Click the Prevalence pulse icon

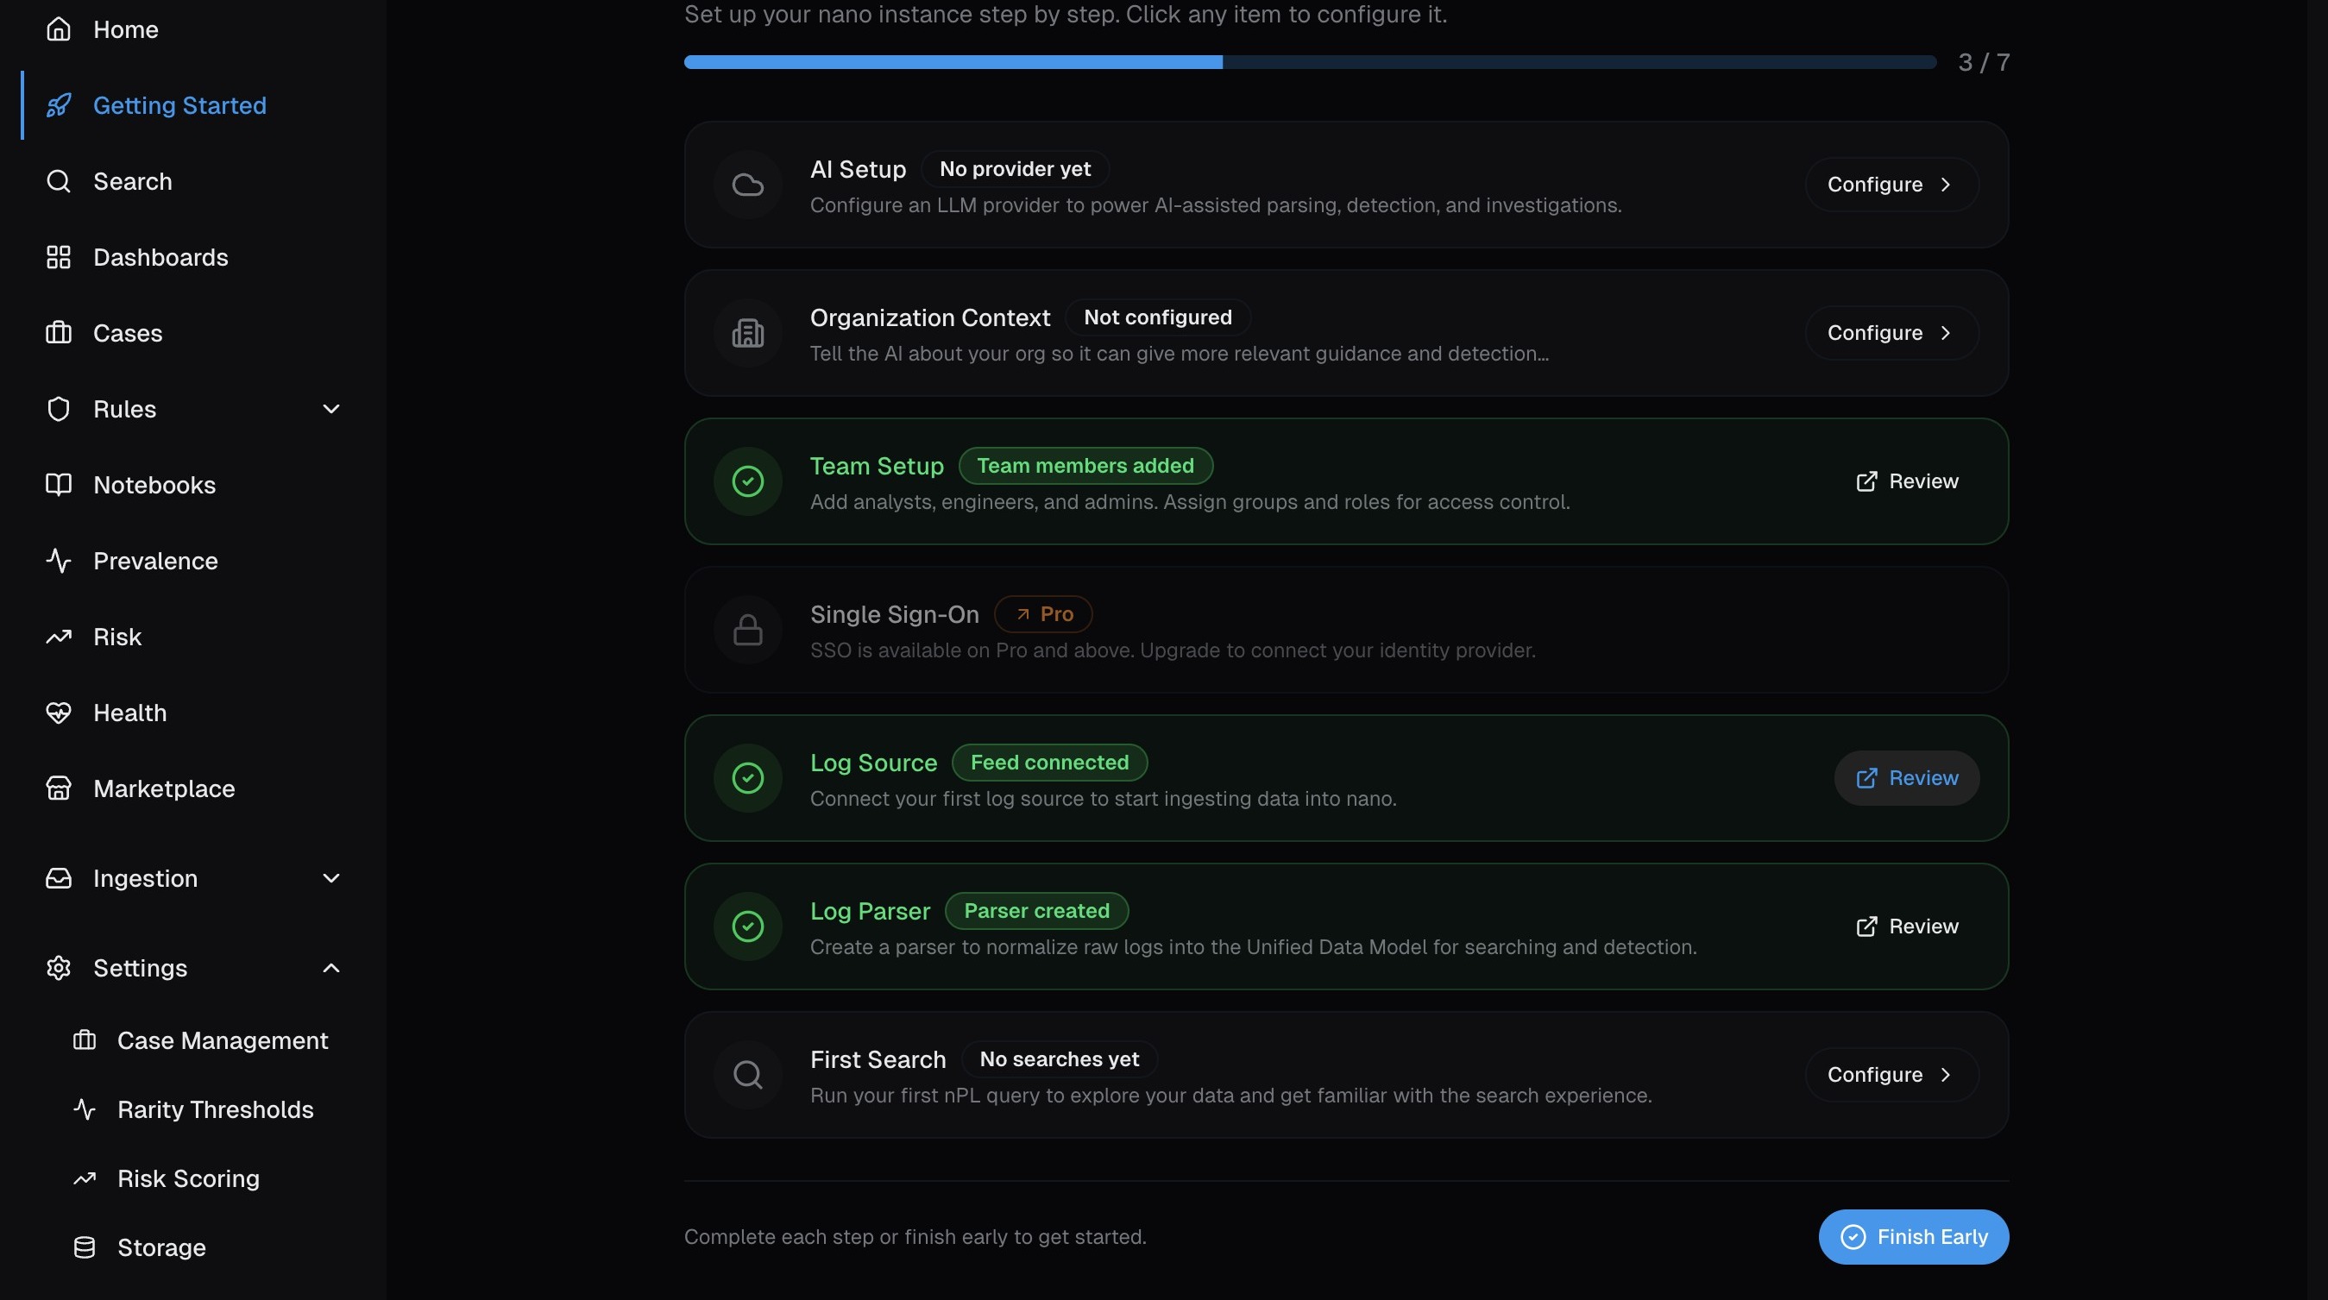pyautogui.click(x=59, y=561)
